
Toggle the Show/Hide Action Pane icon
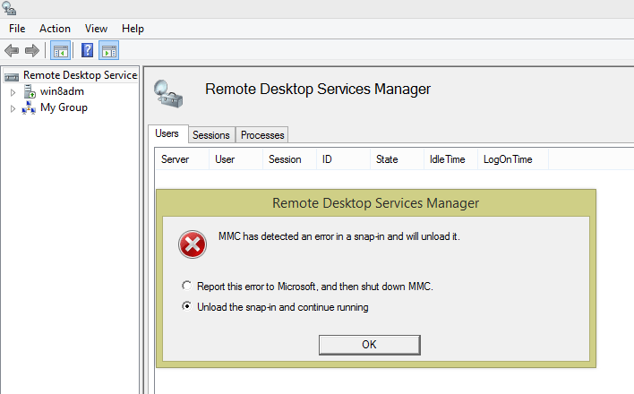[x=109, y=50]
